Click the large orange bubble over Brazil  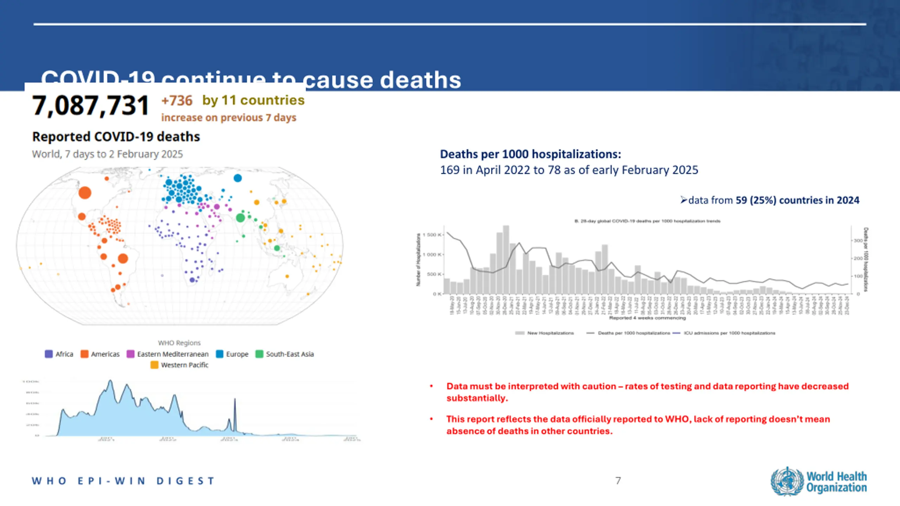click(123, 259)
